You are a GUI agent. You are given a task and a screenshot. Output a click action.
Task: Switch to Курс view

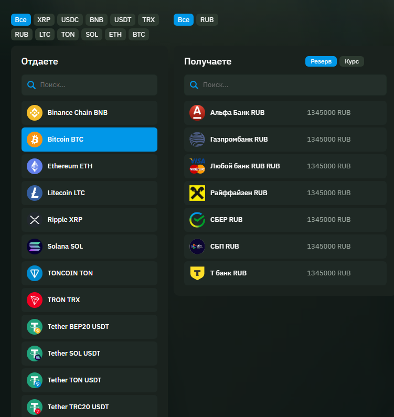(352, 61)
